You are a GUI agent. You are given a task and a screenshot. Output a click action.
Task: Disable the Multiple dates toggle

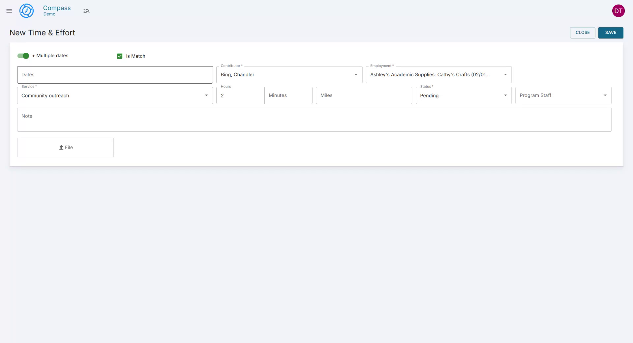point(23,56)
